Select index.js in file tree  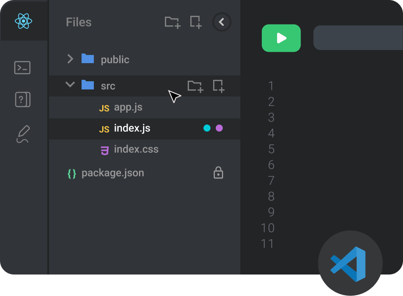click(x=132, y=128)
